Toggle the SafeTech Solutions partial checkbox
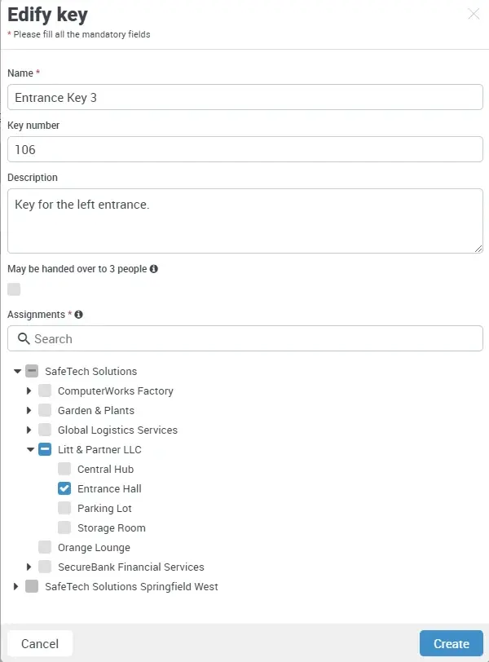The image size is (489, 662). (x=33, y=371)
